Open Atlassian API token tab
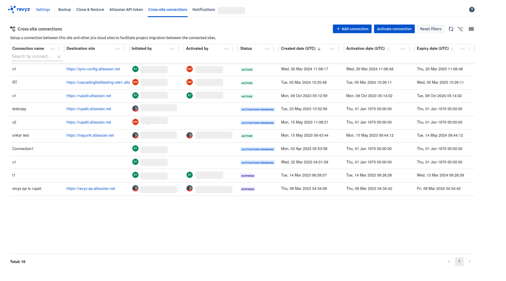This screenshot has width=506, height=281. click(126, 10)
